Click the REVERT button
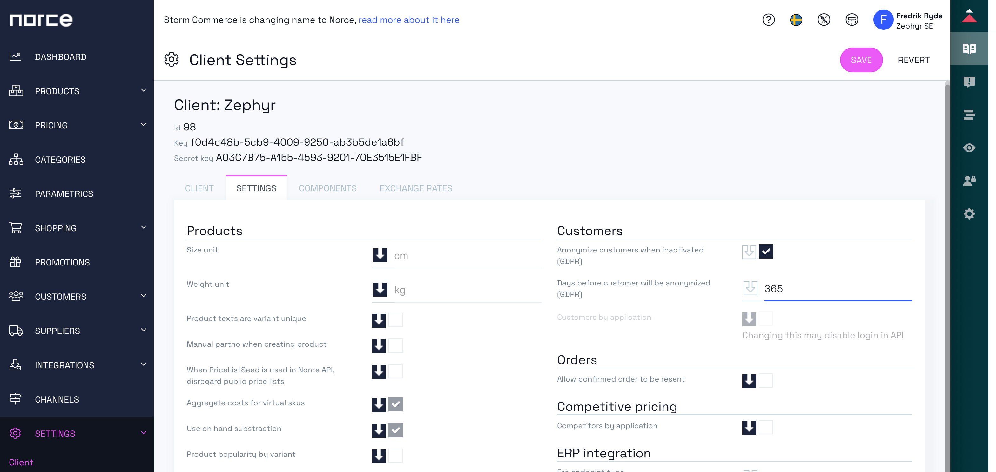 (x=913, y=60)
